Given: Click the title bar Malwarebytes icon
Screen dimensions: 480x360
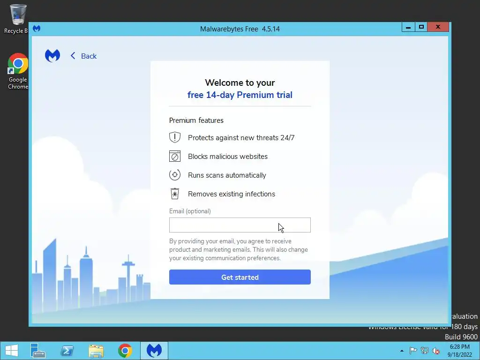Looking at the screenshot, I should pyautogui.click(x=37, y=29).
